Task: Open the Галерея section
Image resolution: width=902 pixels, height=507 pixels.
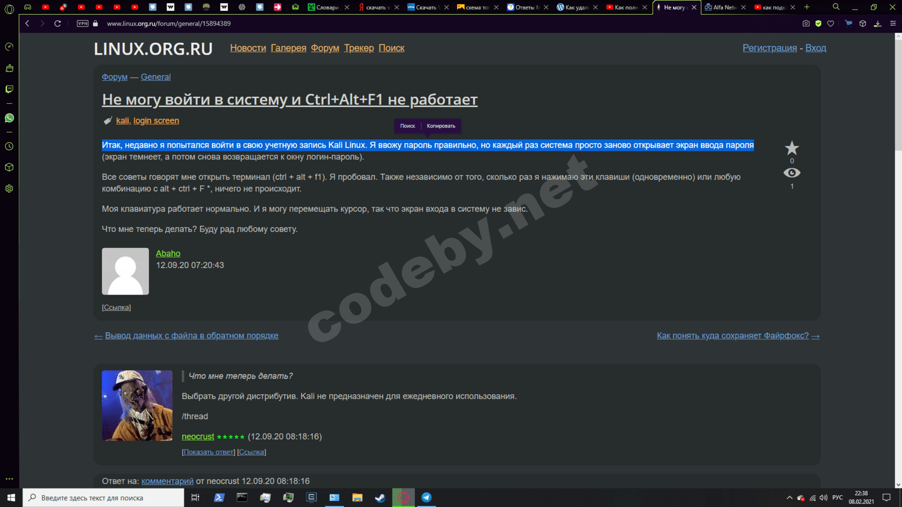Action: [289, 48]
